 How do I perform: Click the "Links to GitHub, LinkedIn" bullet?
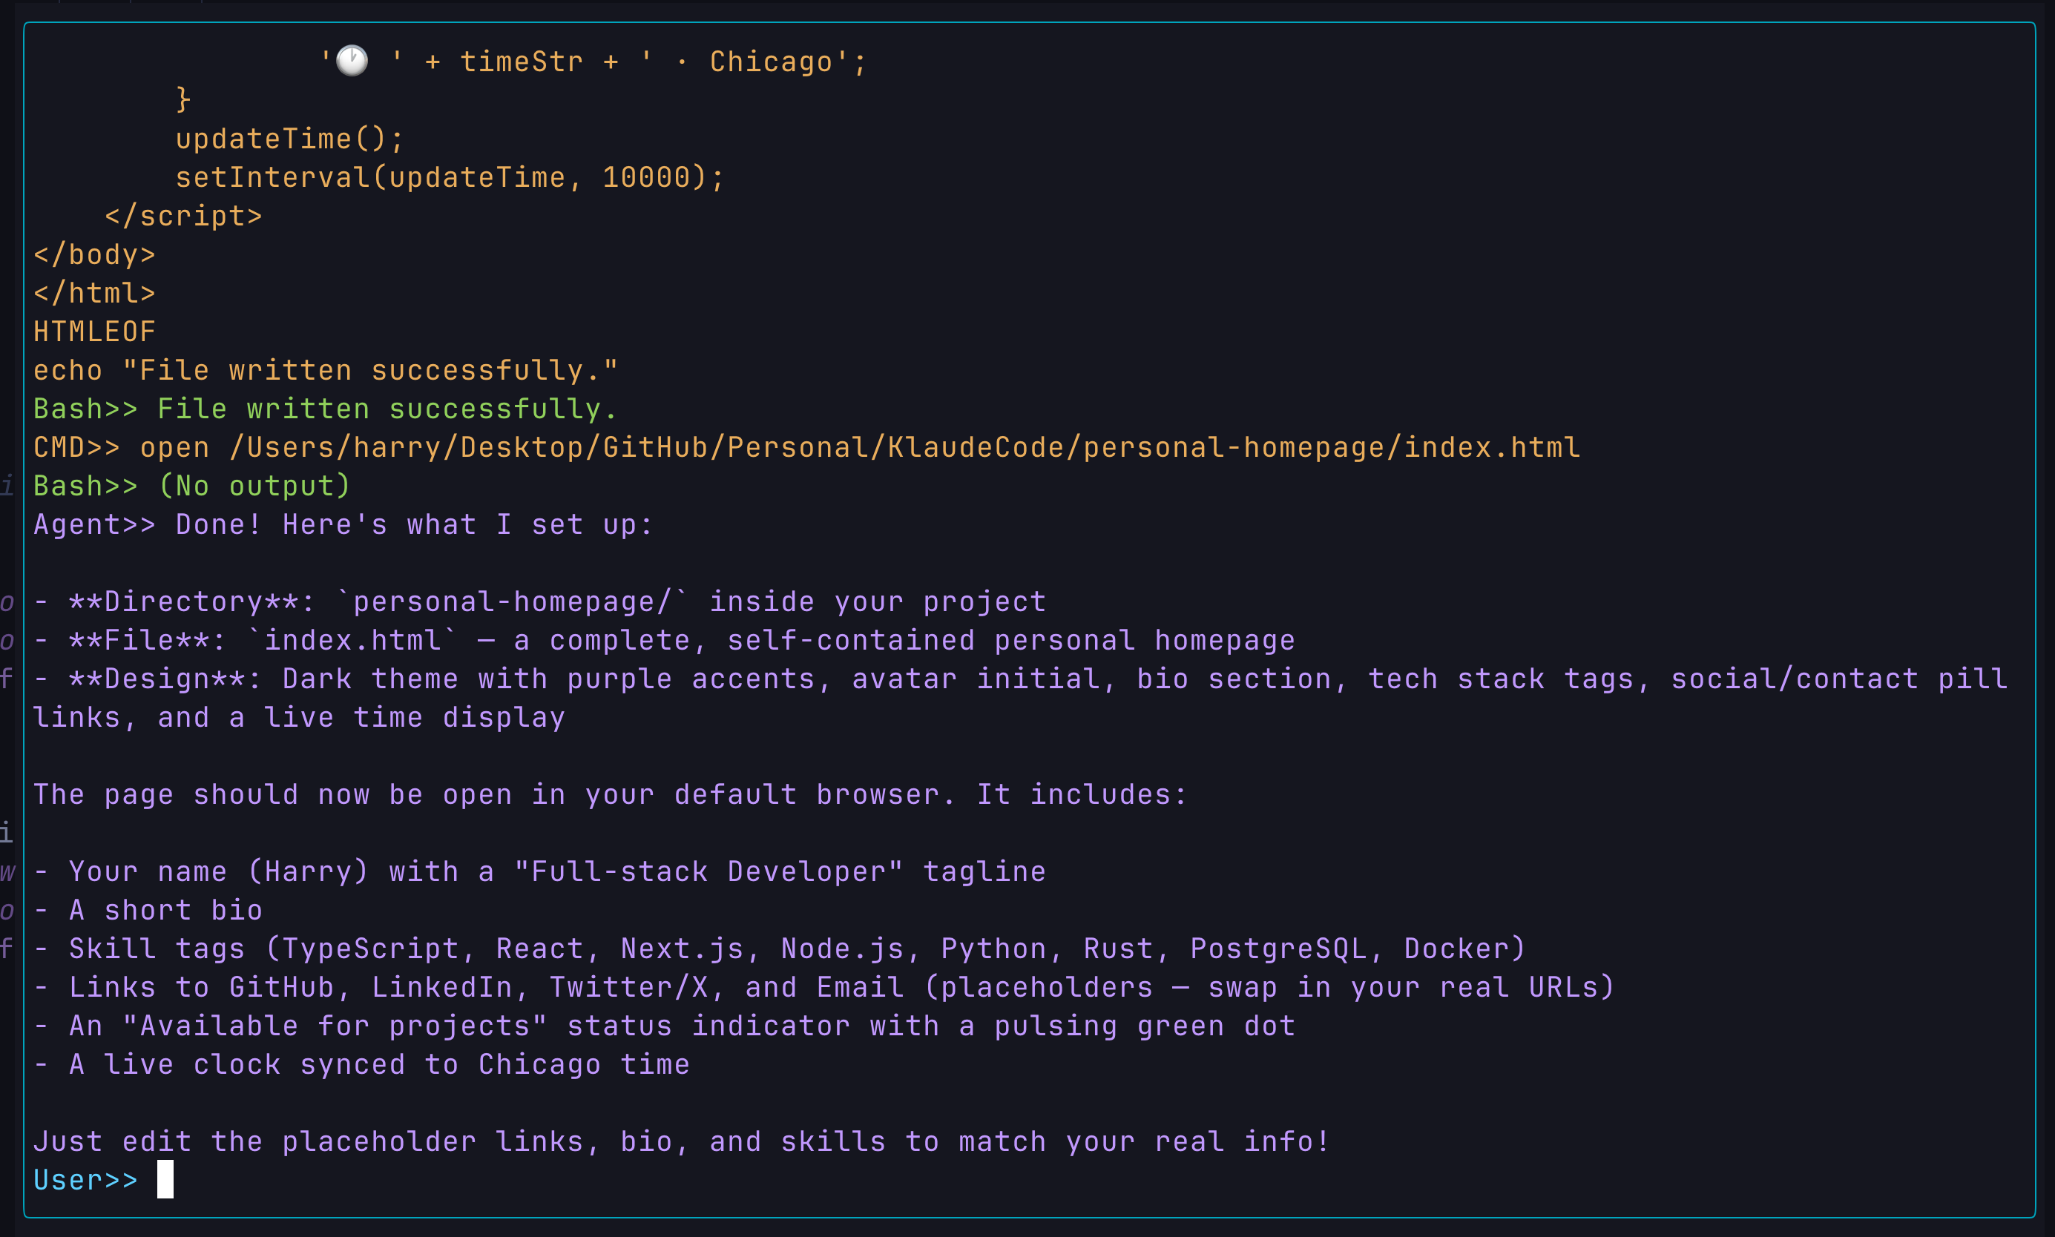click(823, 988)
